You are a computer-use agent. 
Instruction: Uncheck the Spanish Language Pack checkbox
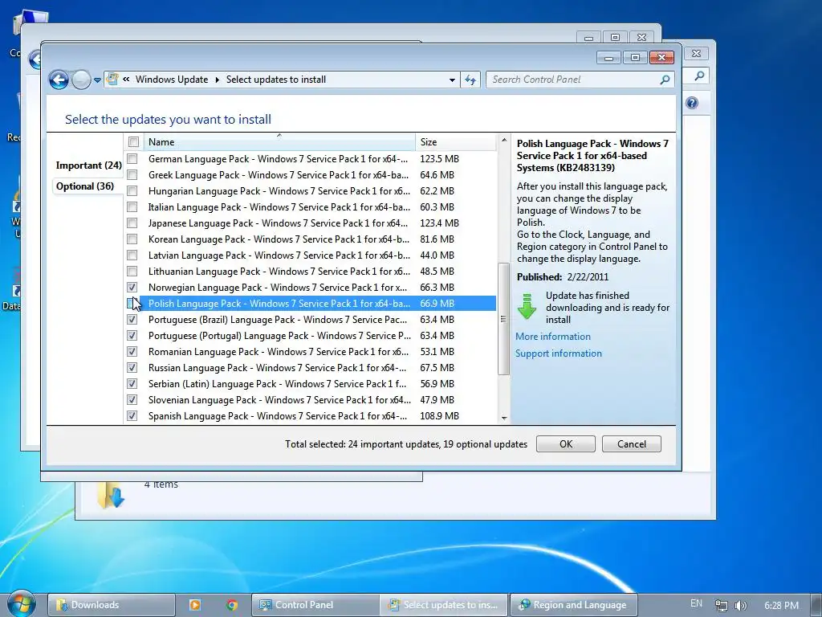coord(132,416)
